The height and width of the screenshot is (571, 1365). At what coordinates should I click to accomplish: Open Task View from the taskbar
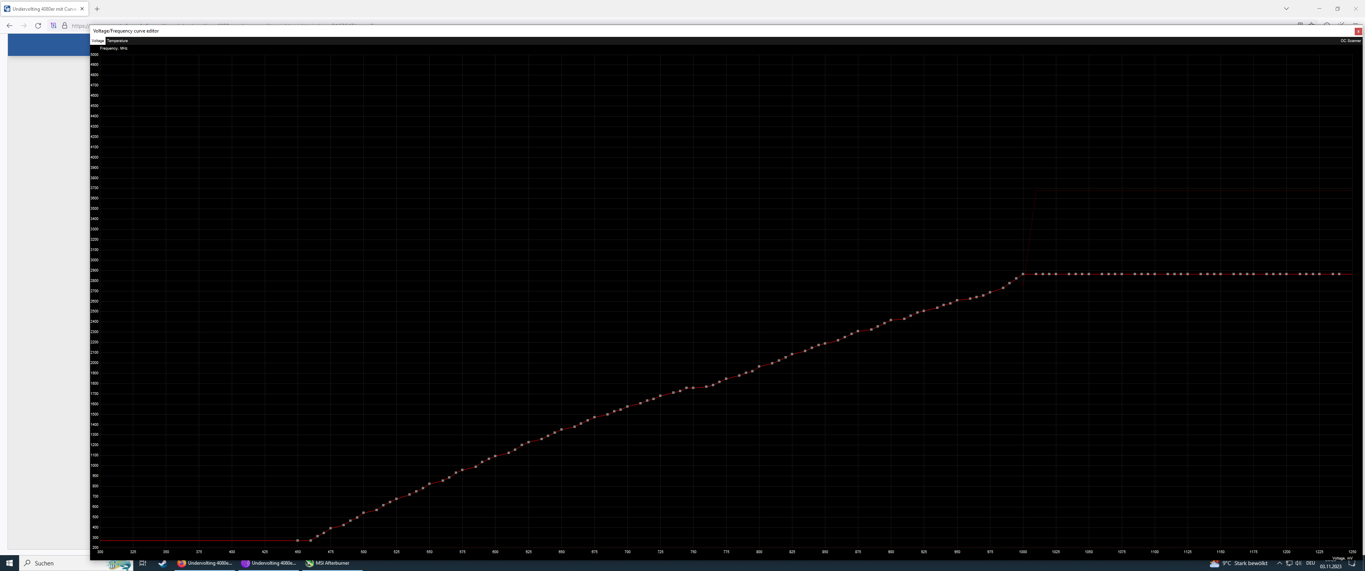click(x=142, y=563)
